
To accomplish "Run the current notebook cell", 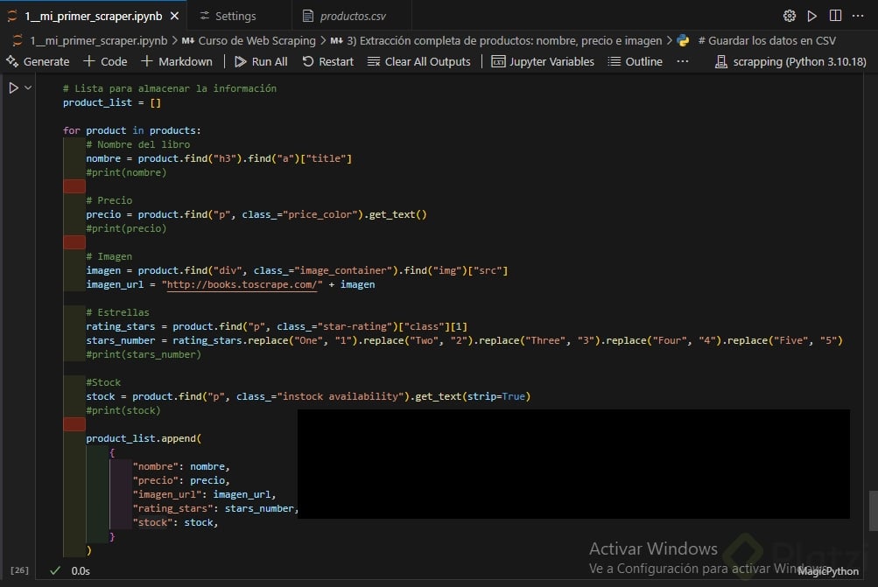I will click(13, 88).
